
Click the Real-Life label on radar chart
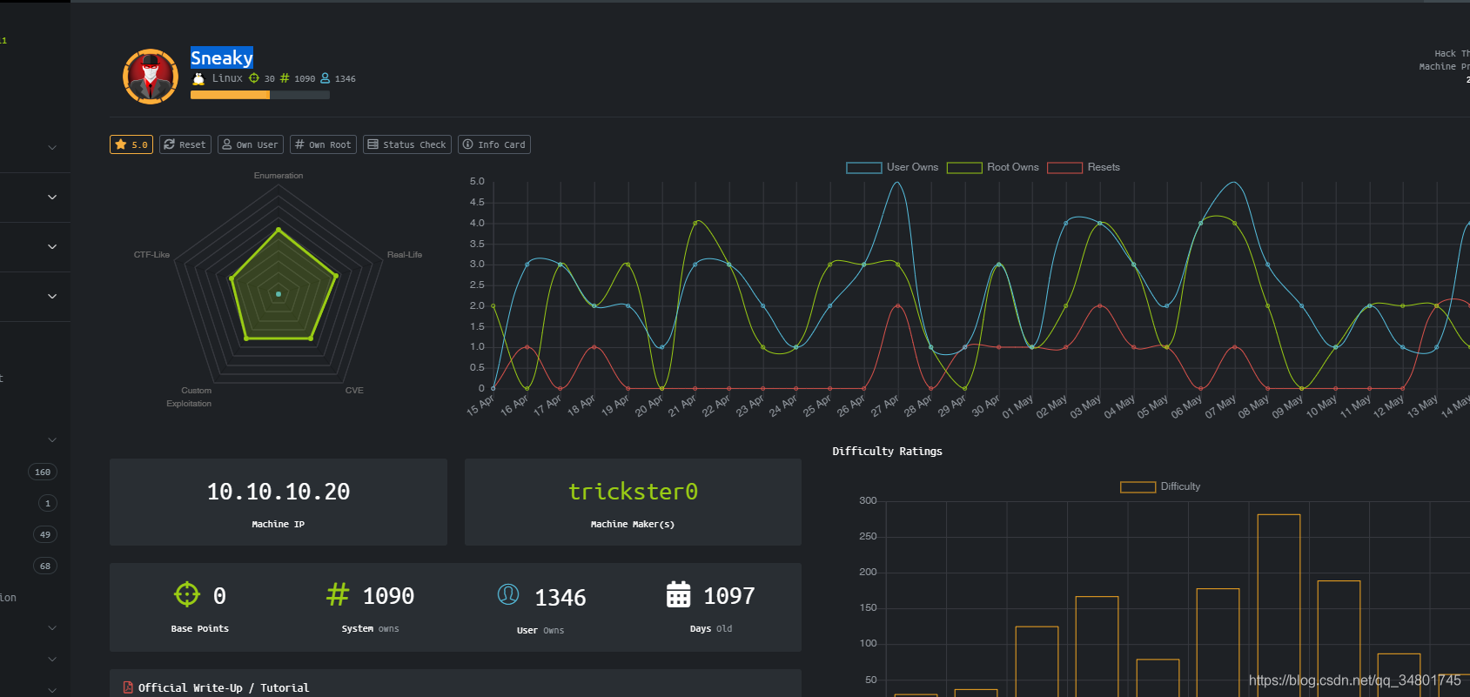pyautogui.click(x=405, y=255)
